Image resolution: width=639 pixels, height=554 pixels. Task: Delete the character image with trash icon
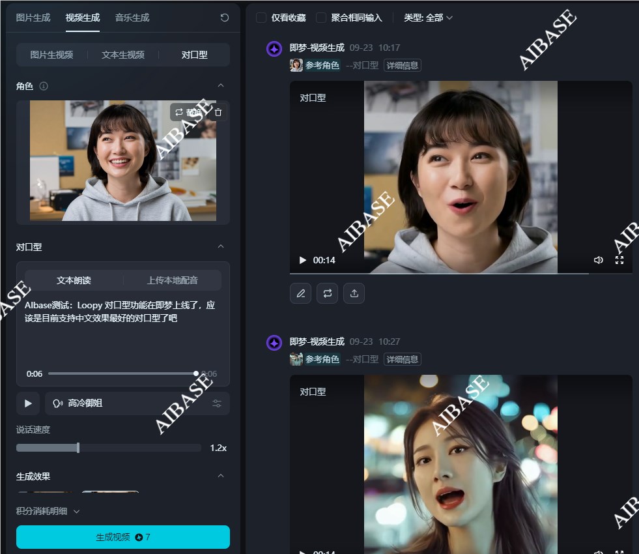[218, 112]
